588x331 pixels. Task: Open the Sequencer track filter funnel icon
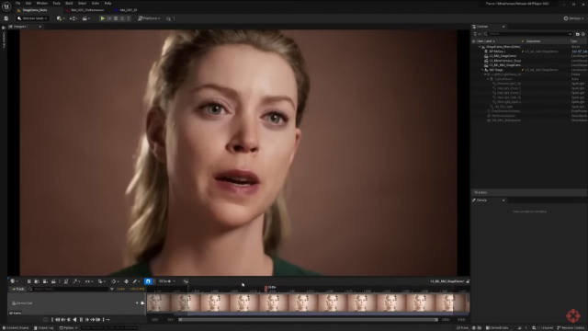112,289
